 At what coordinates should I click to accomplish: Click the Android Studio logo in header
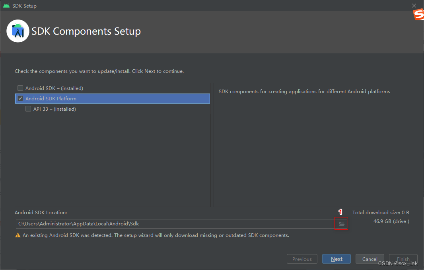coord(18,31)
